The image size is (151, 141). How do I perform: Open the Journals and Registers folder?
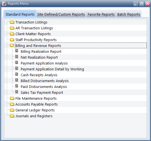click(x=34, y=116)
